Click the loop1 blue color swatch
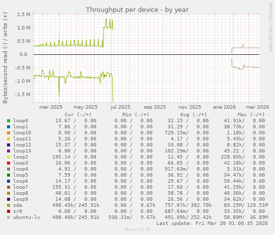 (9, 127)
